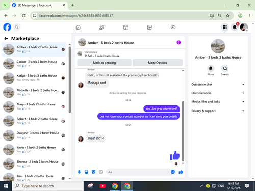Mute this conversation with the bell icon

click(x=211, y=69)
